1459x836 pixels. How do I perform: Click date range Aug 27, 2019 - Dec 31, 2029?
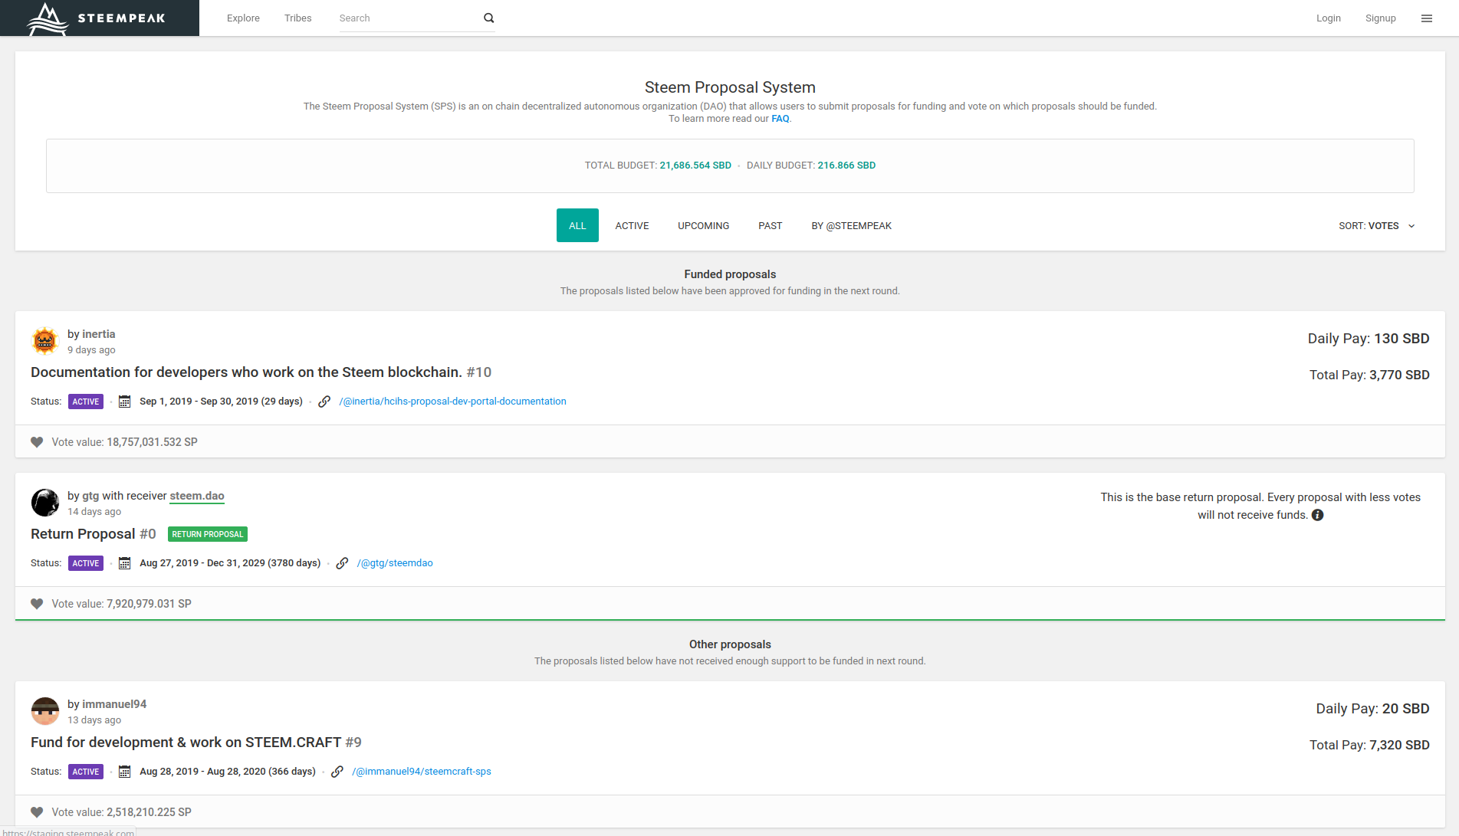point(230,563)
